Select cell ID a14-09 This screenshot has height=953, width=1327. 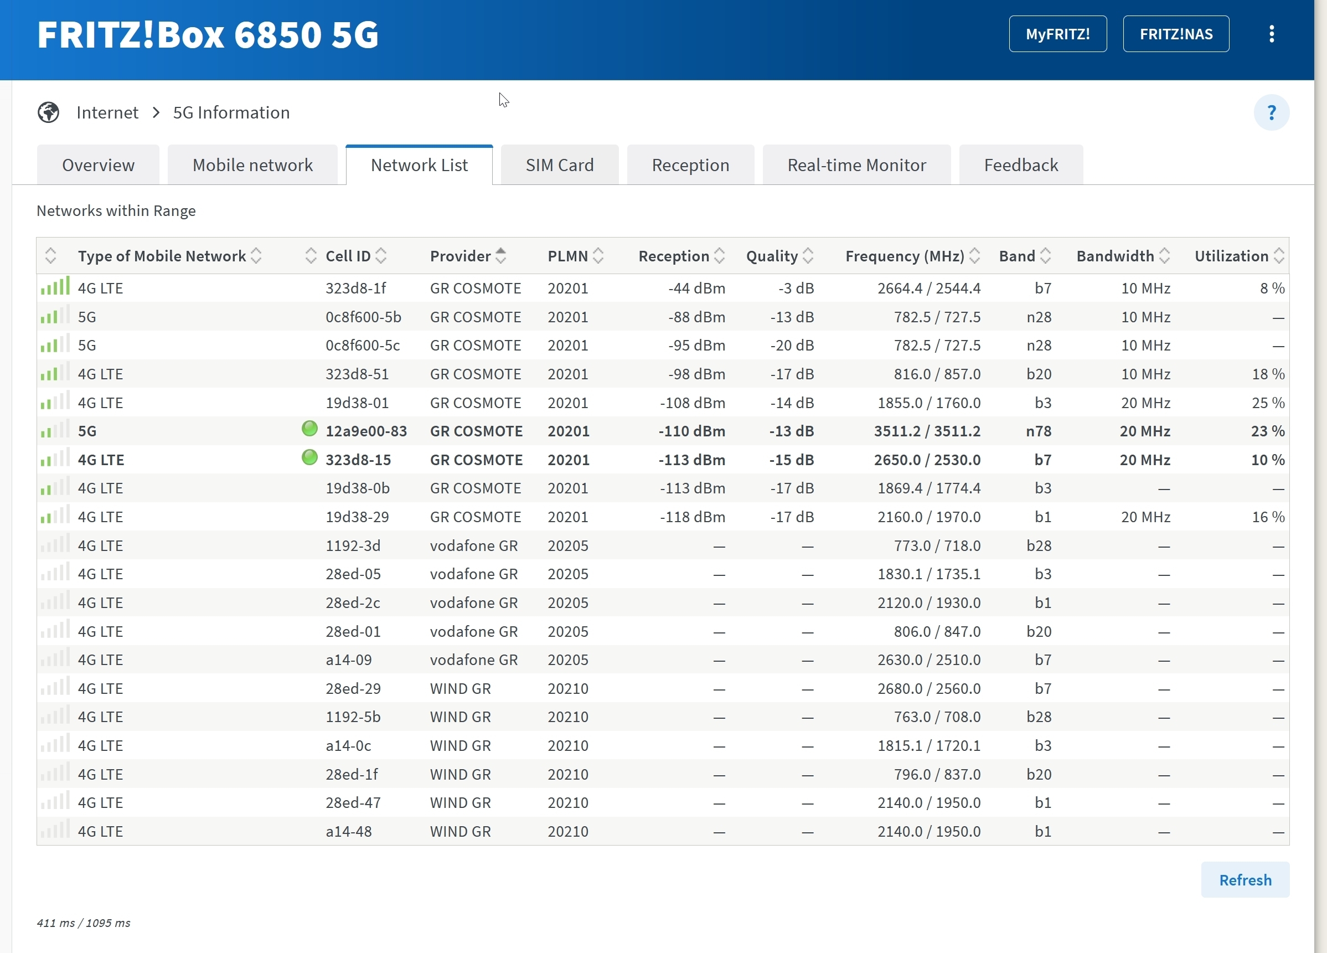349,660
